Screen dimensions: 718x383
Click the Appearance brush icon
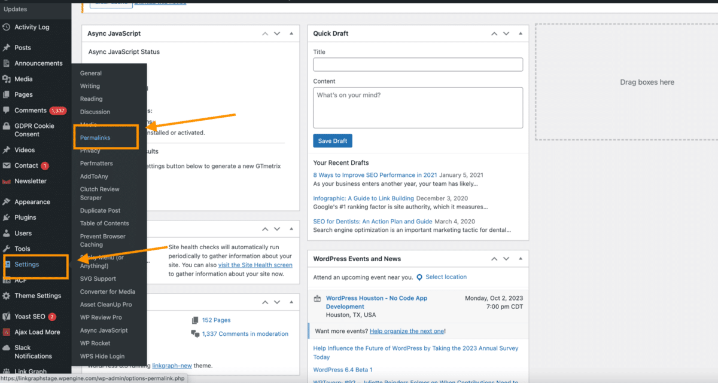[6, 202]
